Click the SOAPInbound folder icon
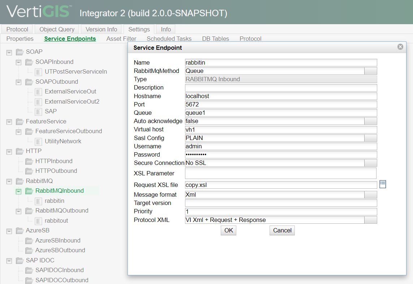Viewport: 413px width, 284px height. (29, 62)
